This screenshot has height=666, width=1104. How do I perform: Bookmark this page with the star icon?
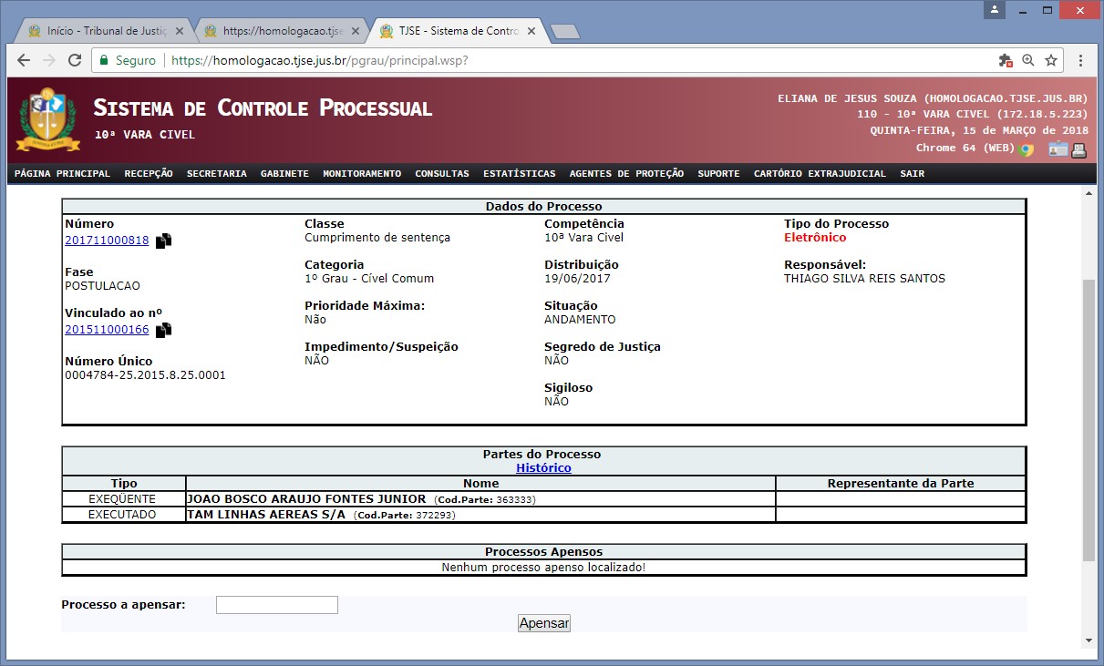pyautogui.click(x=1051, y=60)
